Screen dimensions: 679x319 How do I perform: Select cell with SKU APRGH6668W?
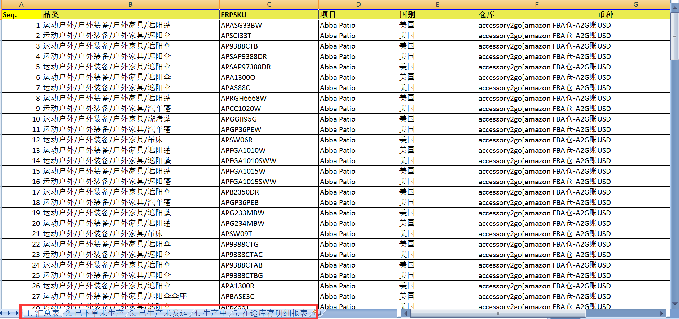pos(269,98)
